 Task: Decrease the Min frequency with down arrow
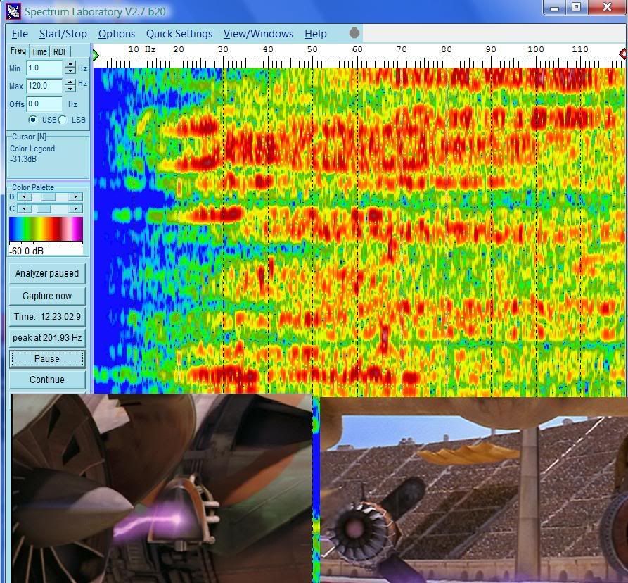70,71
